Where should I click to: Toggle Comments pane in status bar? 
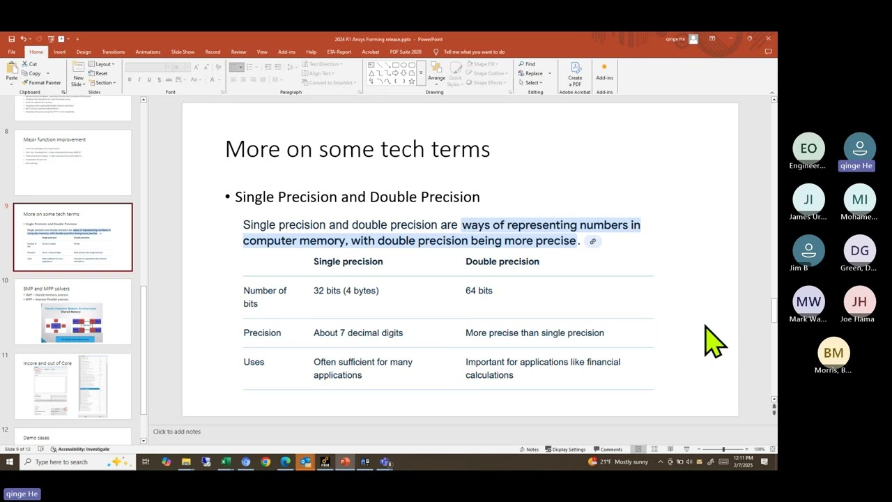(x=608, y=449)
